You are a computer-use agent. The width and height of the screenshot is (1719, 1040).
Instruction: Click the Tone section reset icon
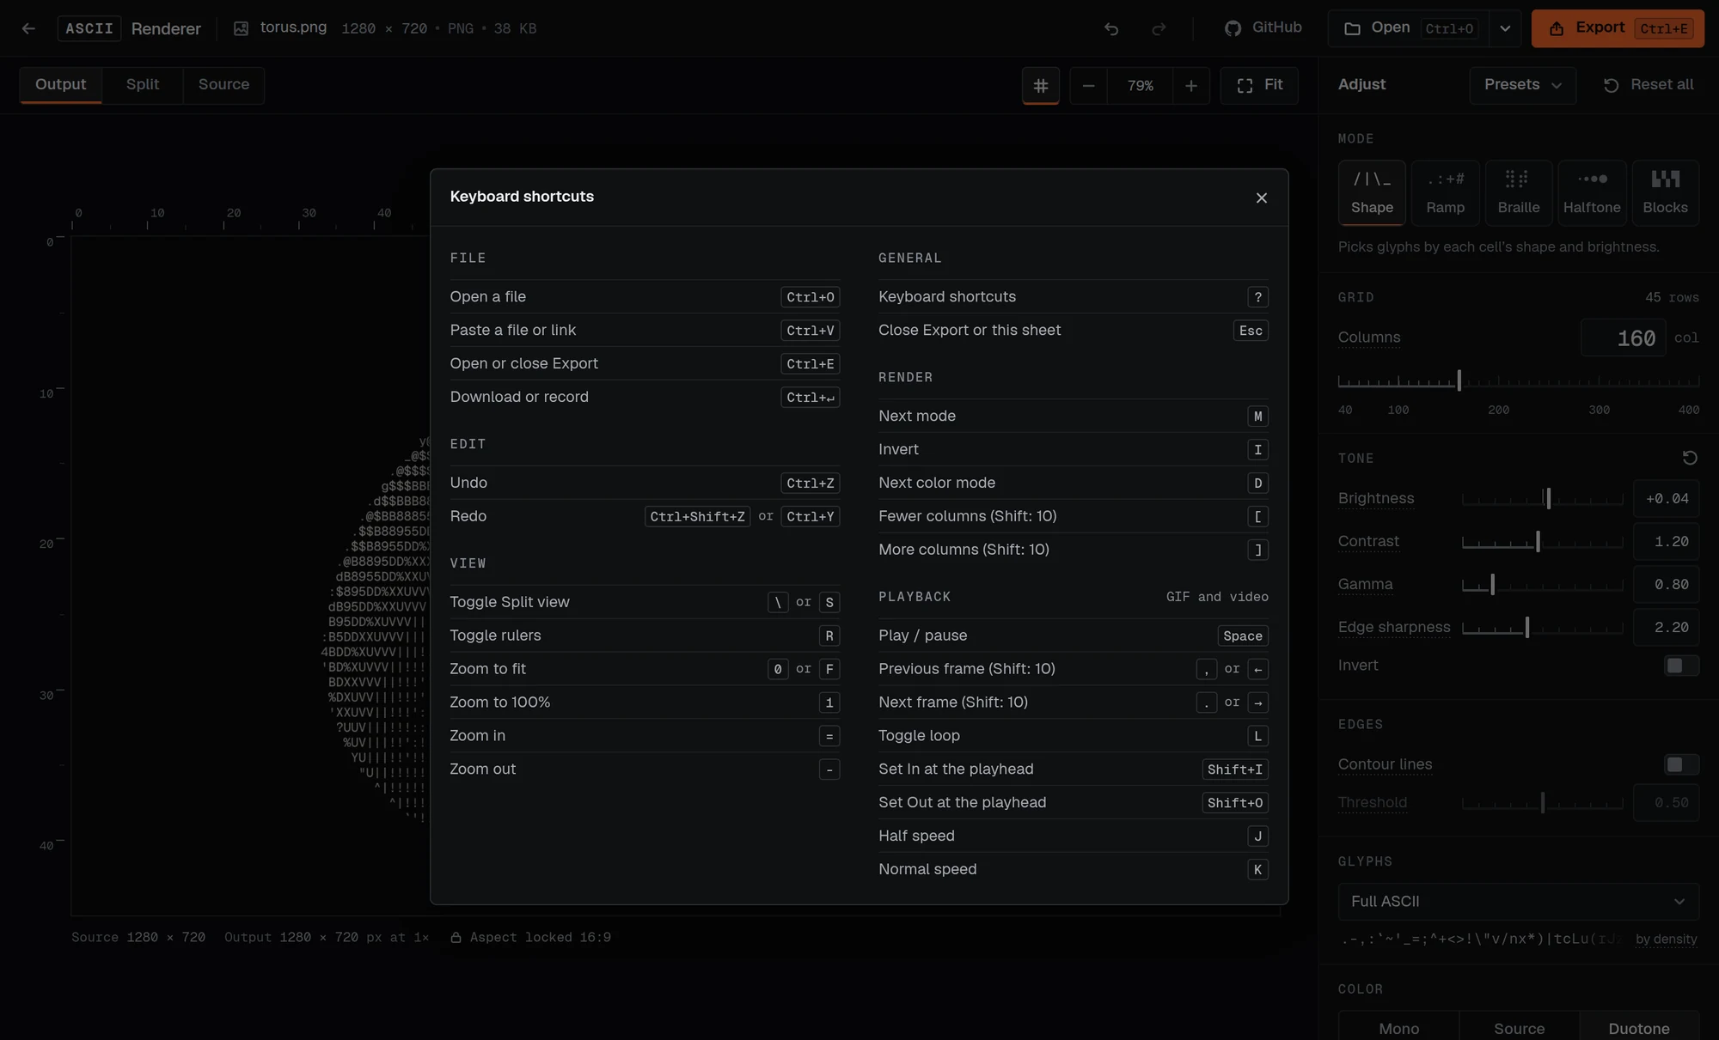coord(1690,458)
